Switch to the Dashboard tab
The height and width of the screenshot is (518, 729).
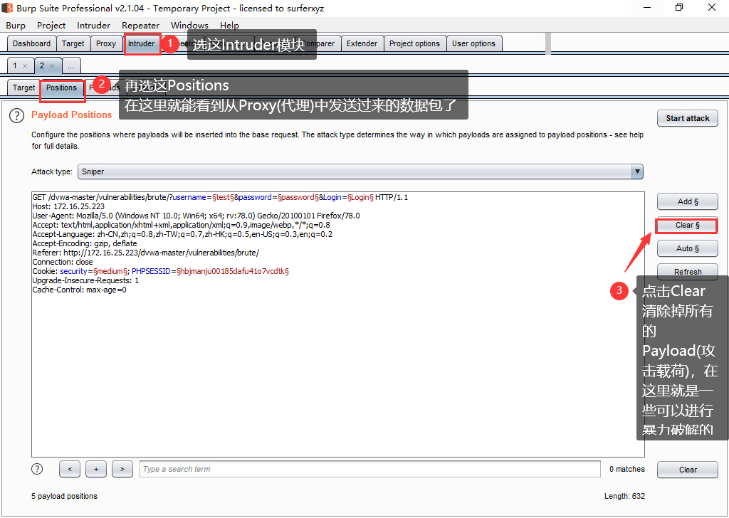(31, 43)
